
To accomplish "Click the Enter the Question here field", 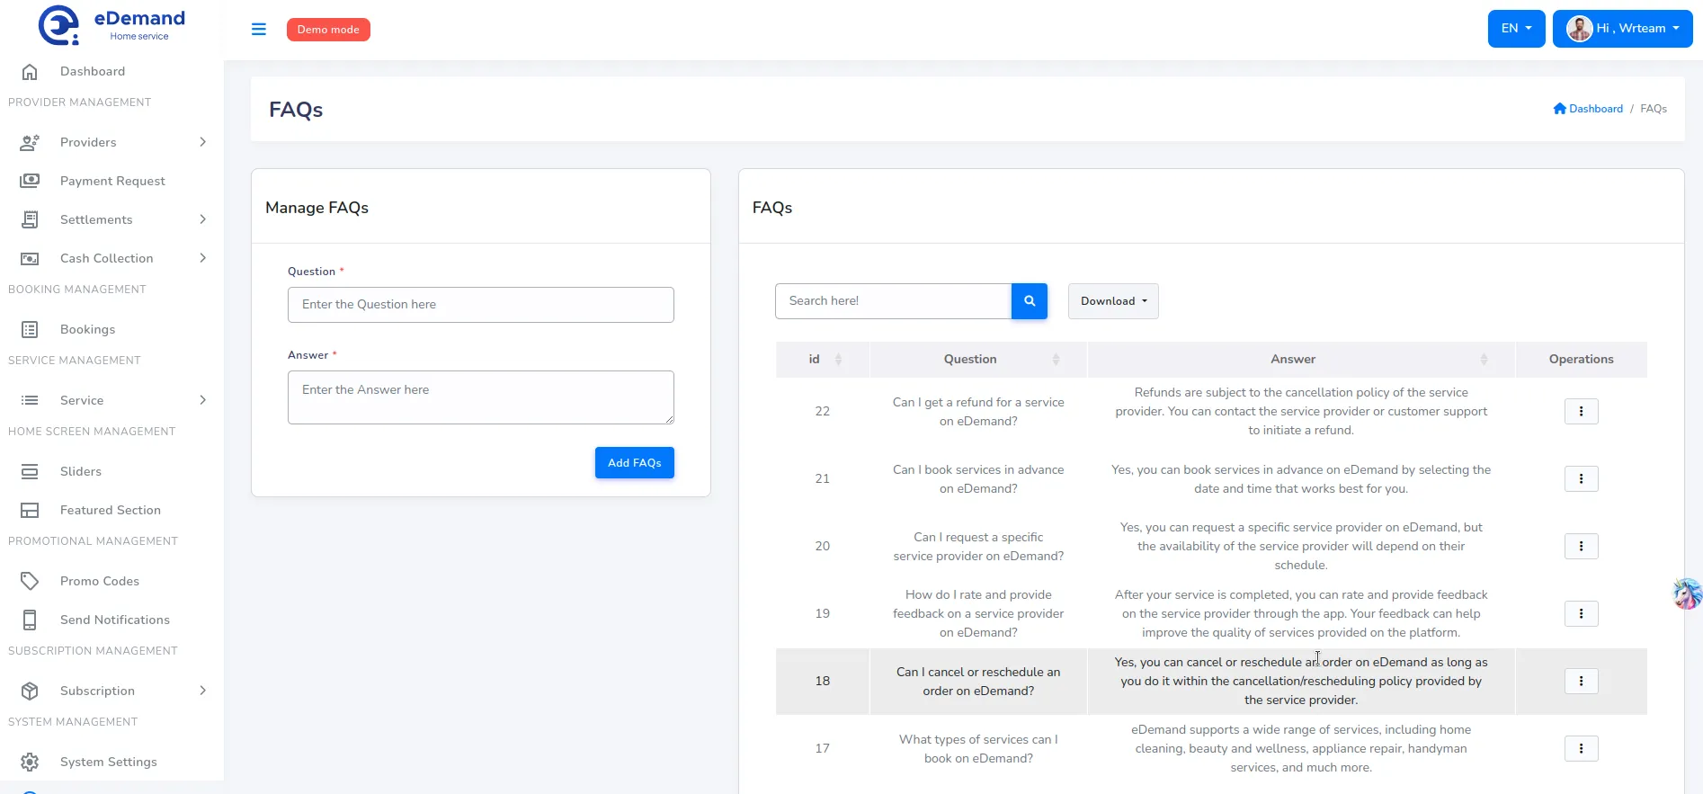I will 480,305.
